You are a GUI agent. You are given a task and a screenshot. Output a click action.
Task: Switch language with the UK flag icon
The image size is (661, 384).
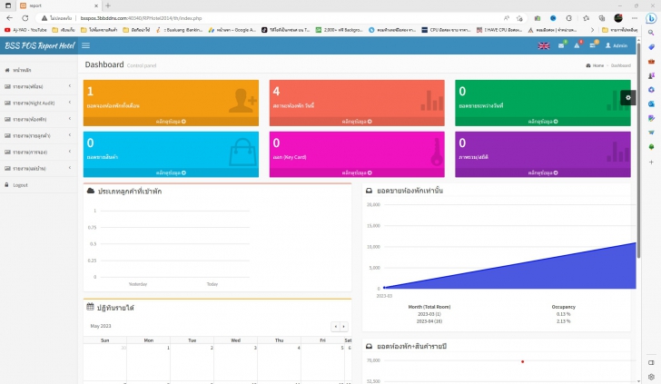tap(544, 45)
